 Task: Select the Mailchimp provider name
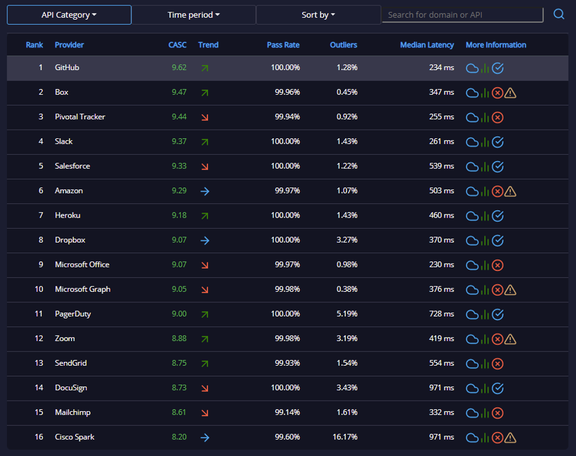(73, 412)
